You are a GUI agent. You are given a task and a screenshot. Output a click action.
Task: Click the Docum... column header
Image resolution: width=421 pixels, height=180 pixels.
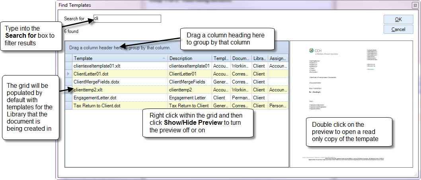coord(241,58)
